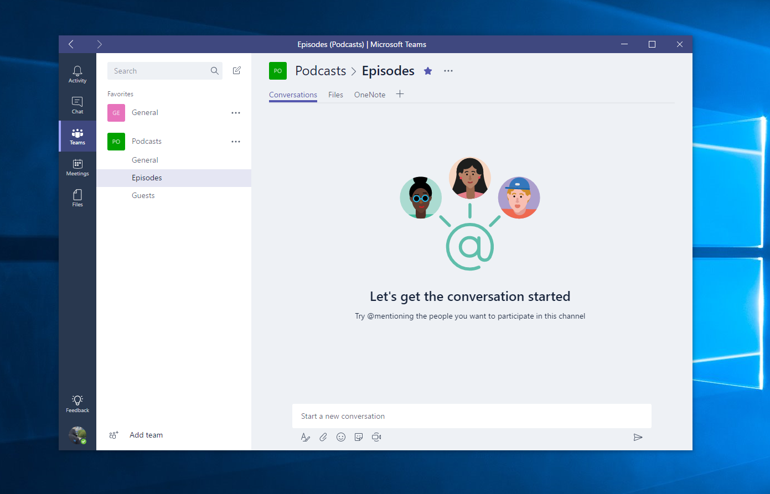
Task: Open more options for the General team
Action: click(236, 112)
